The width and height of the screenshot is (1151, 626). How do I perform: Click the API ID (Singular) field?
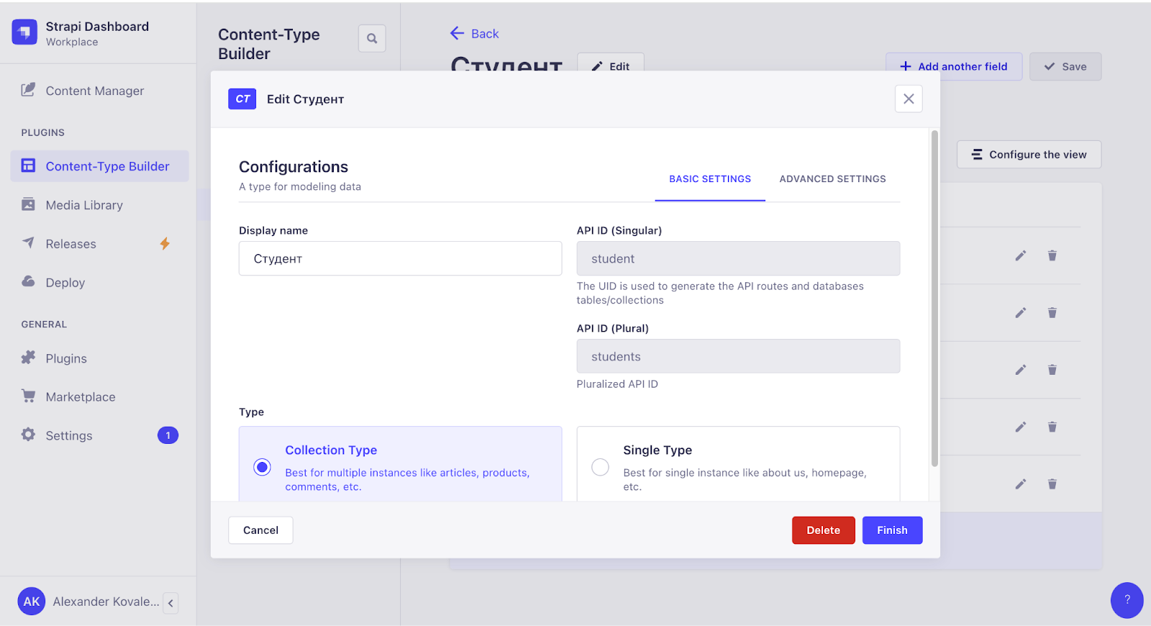738,258
